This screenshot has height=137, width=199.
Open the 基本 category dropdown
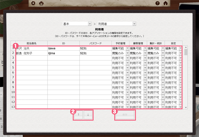tap(77, 24)
